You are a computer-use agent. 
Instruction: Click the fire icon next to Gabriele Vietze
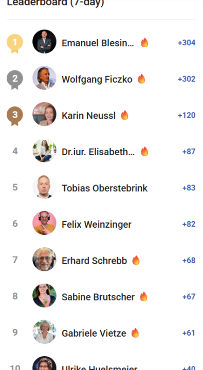(x=135, y=333)
